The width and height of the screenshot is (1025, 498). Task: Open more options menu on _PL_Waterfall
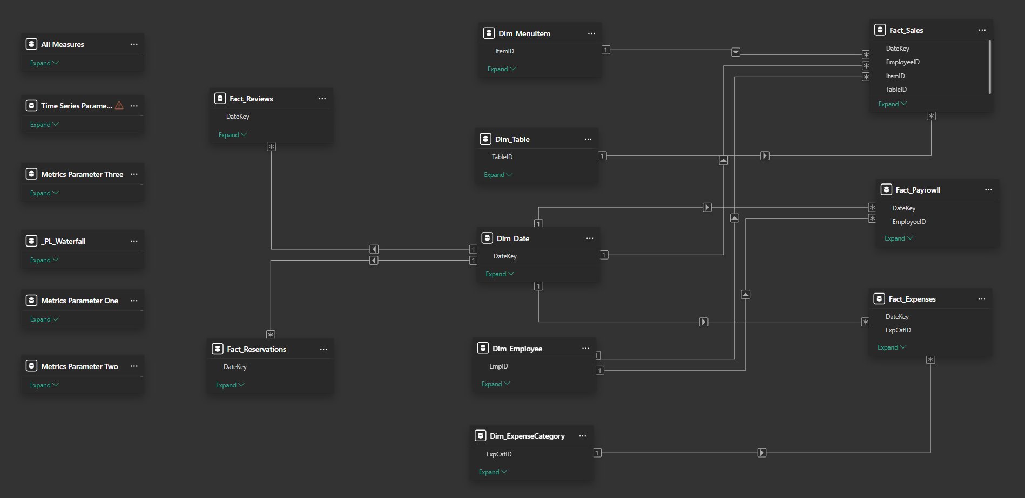(134, 241)
